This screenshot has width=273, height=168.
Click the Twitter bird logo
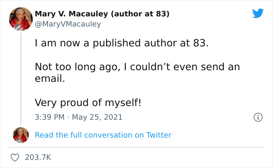[x=258, y=14]
